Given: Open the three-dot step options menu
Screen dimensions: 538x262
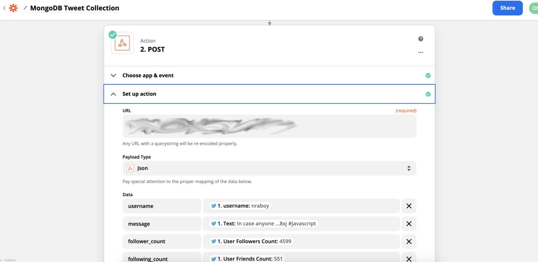Looking at the screenshot, I should click(421, 52).
